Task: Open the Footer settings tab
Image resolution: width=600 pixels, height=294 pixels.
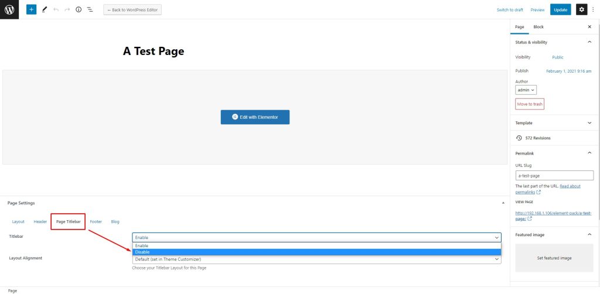Action: 96,222
